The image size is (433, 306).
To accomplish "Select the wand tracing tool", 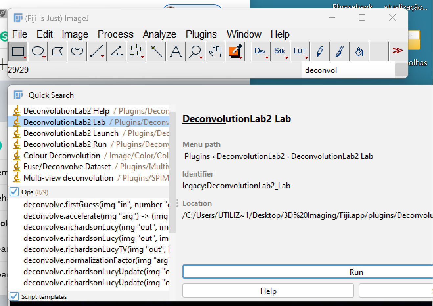I will tap(155, 51).
